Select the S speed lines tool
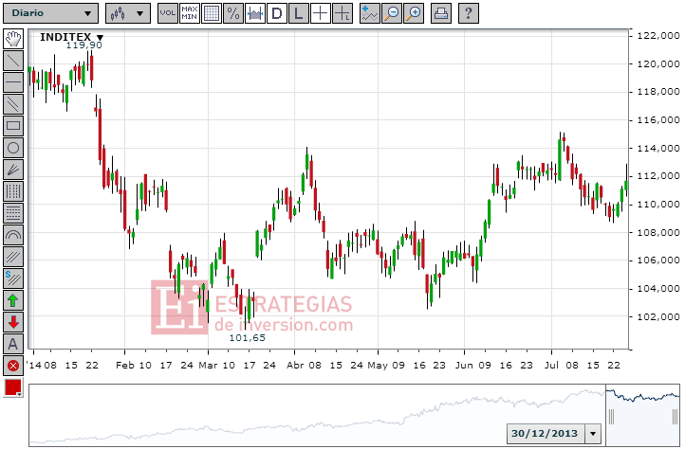This screenshot has width=685, height=449. pyautogui.click(x=13, y=278)
